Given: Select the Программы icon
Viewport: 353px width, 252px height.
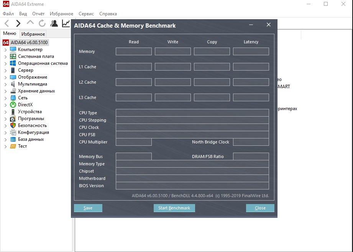Looking at the screenshot, I should click(x=13, y=119).
